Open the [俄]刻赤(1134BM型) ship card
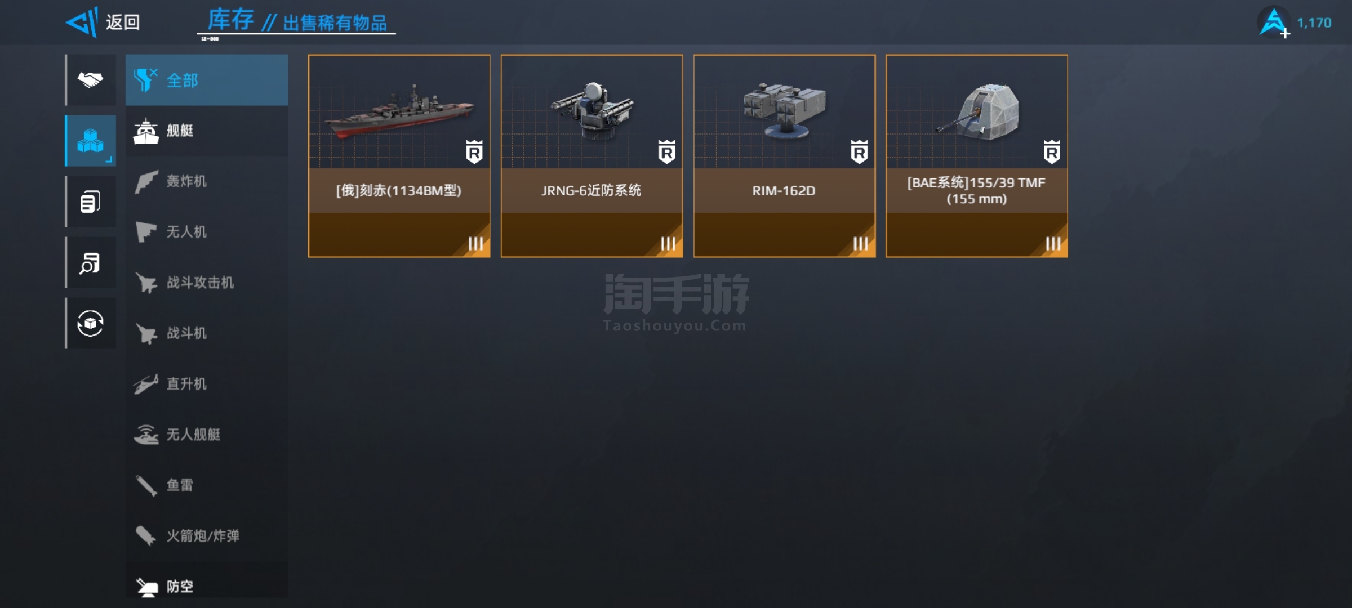The height and width of the screenshot is (608, 1352). pos(399,156)
